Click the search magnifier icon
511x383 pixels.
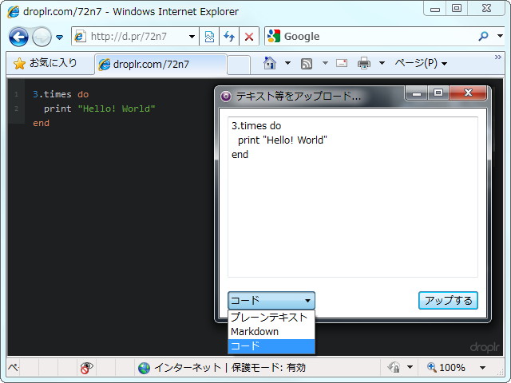click(483, 36)
